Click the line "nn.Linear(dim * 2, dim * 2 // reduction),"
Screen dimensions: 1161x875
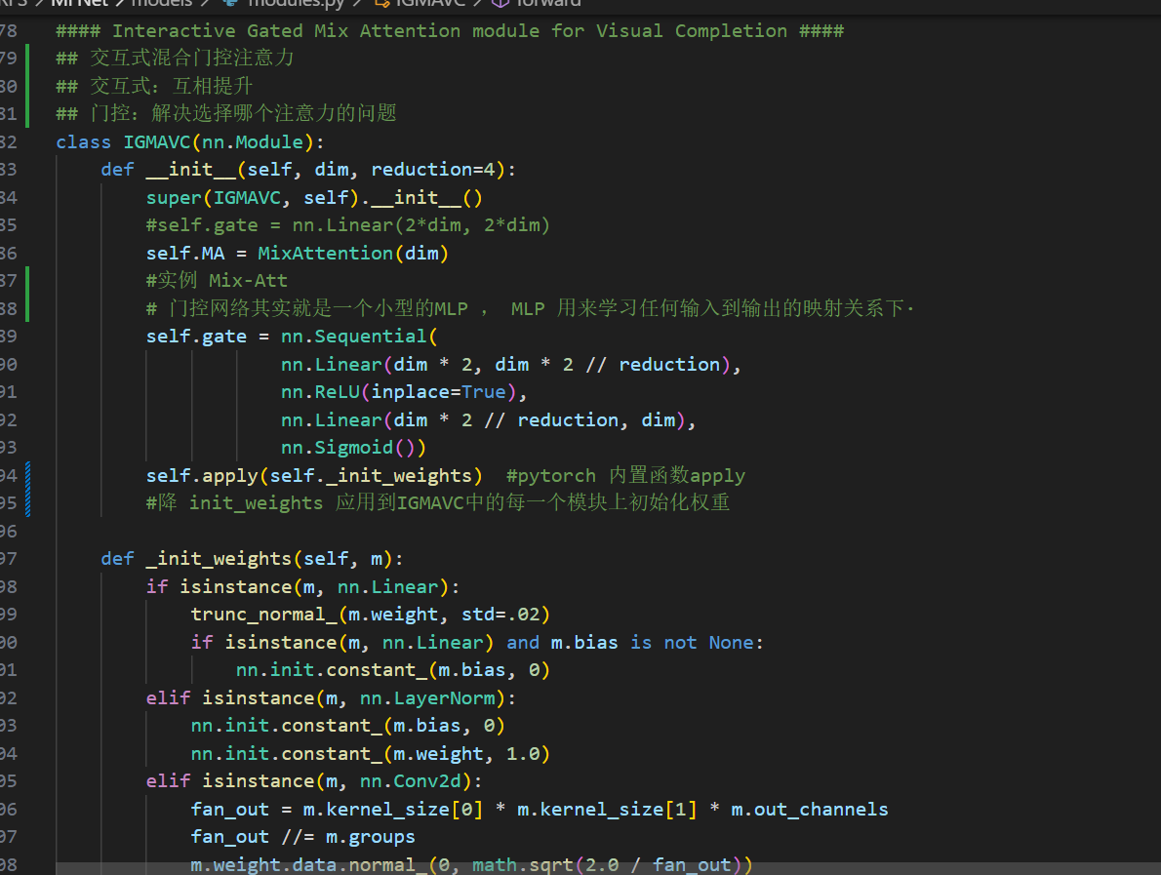[511, 364]
